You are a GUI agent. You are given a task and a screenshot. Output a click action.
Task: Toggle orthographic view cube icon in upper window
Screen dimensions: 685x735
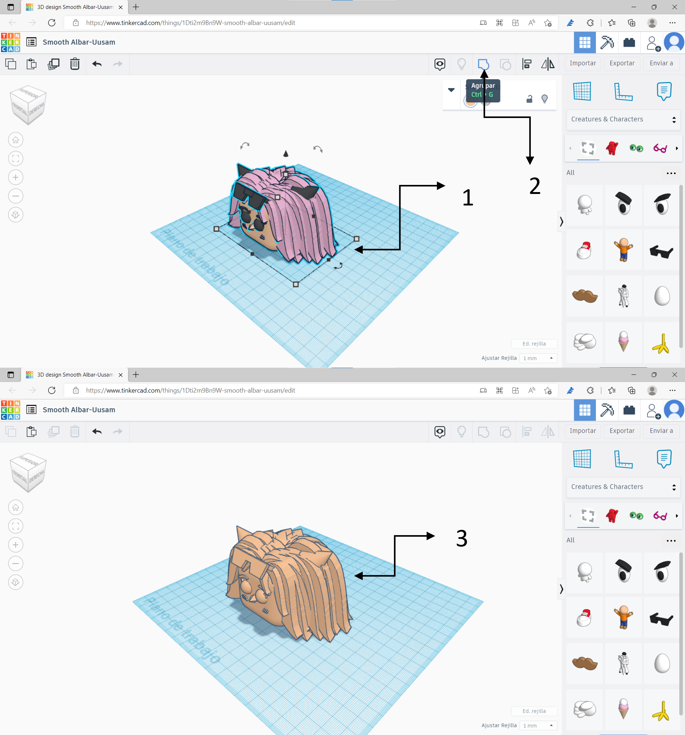click(16, 215)
